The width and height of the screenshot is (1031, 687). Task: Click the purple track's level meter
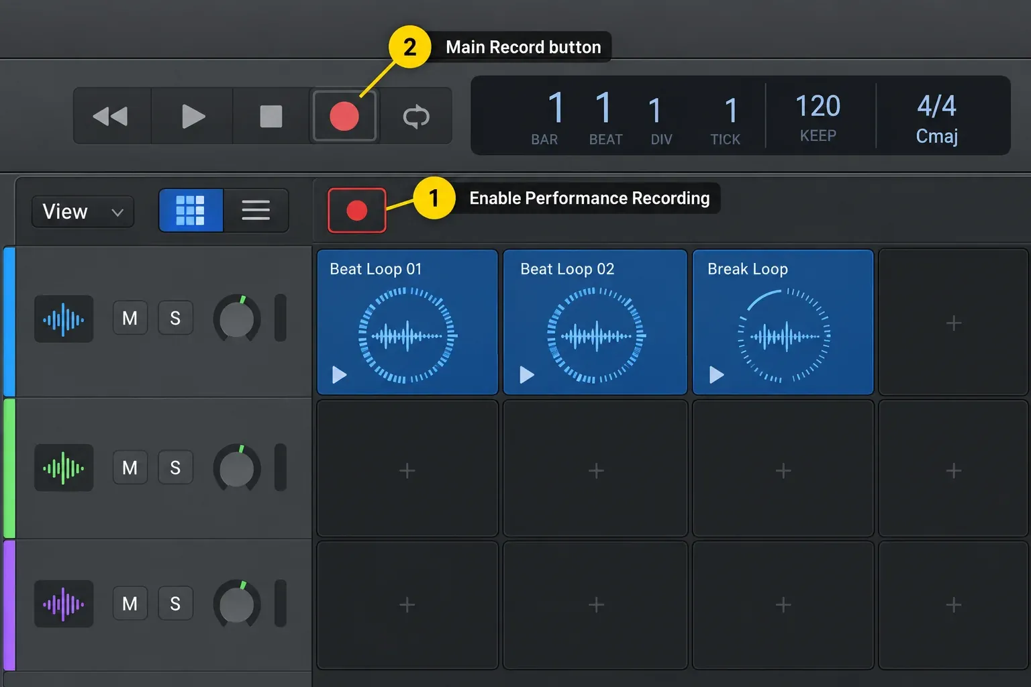pyautogui.click(x=281, y=603)
